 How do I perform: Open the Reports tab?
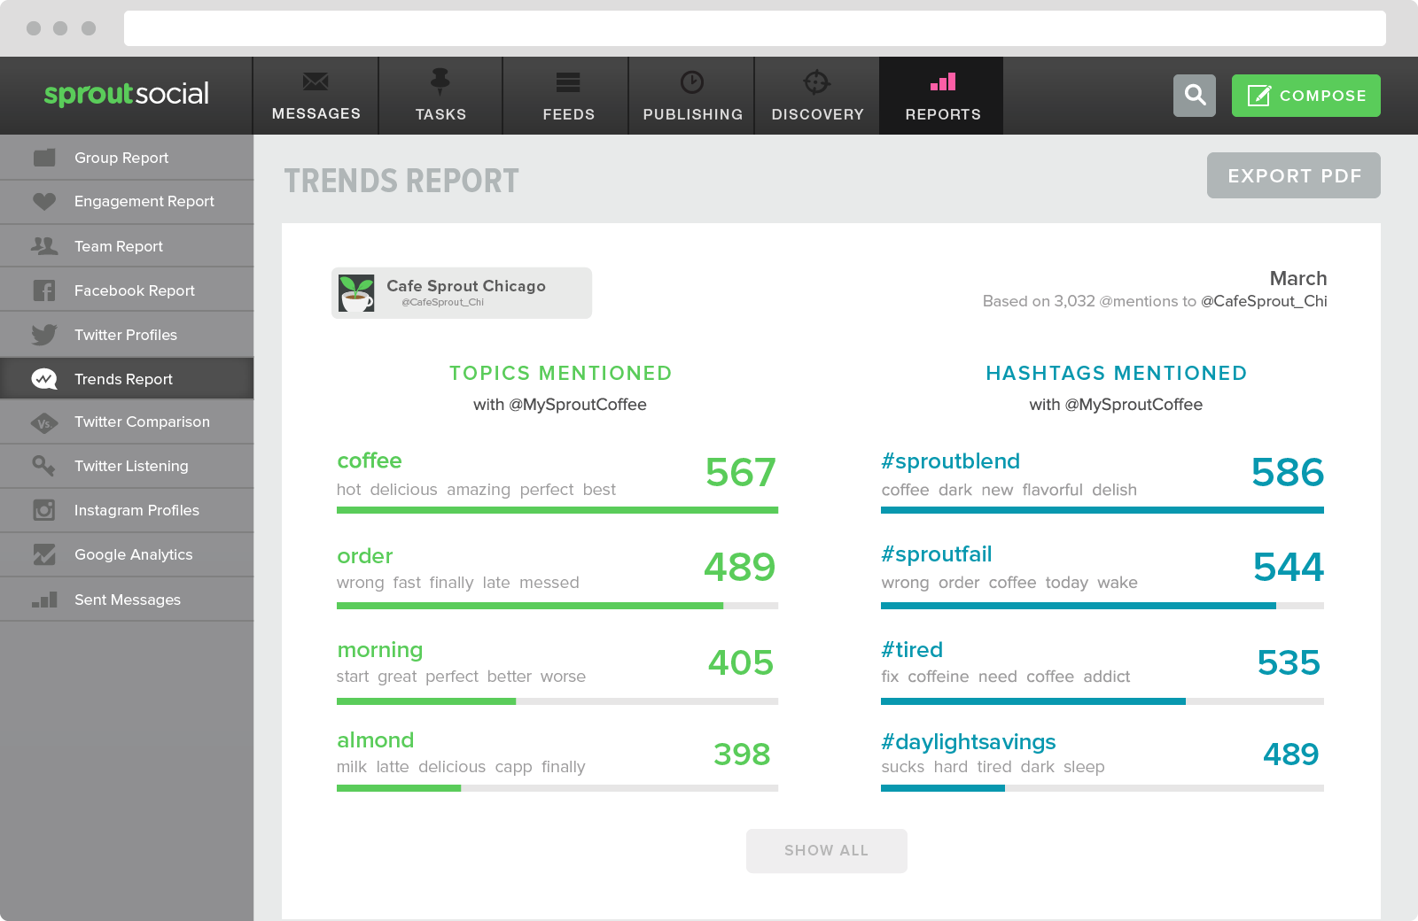point(941,96)
